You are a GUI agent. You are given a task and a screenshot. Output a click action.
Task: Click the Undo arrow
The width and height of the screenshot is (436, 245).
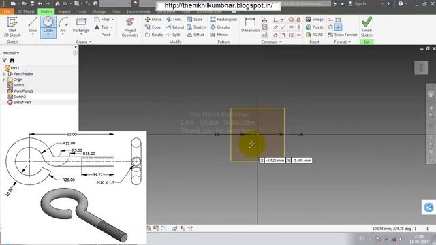40,3
